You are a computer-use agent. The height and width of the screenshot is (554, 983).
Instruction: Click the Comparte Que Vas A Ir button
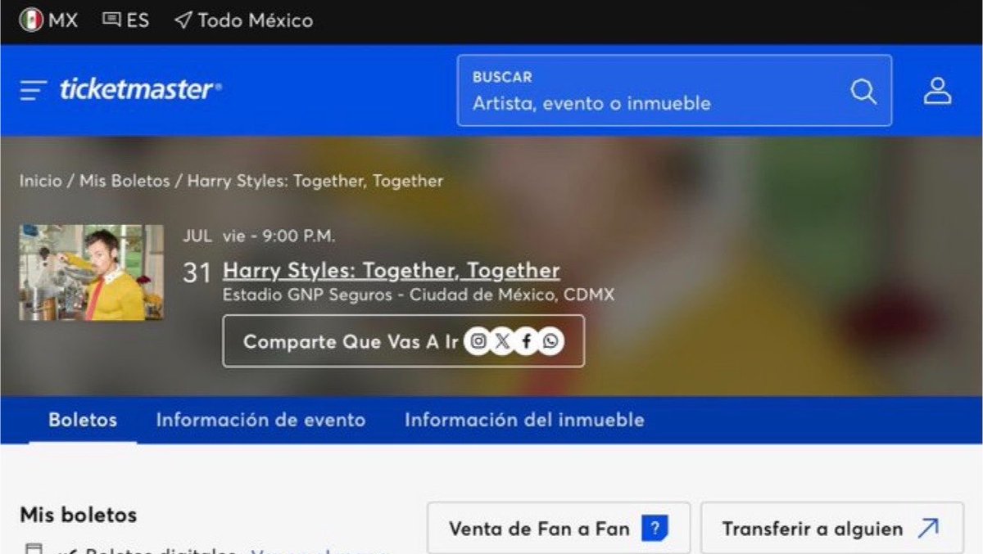404,341
